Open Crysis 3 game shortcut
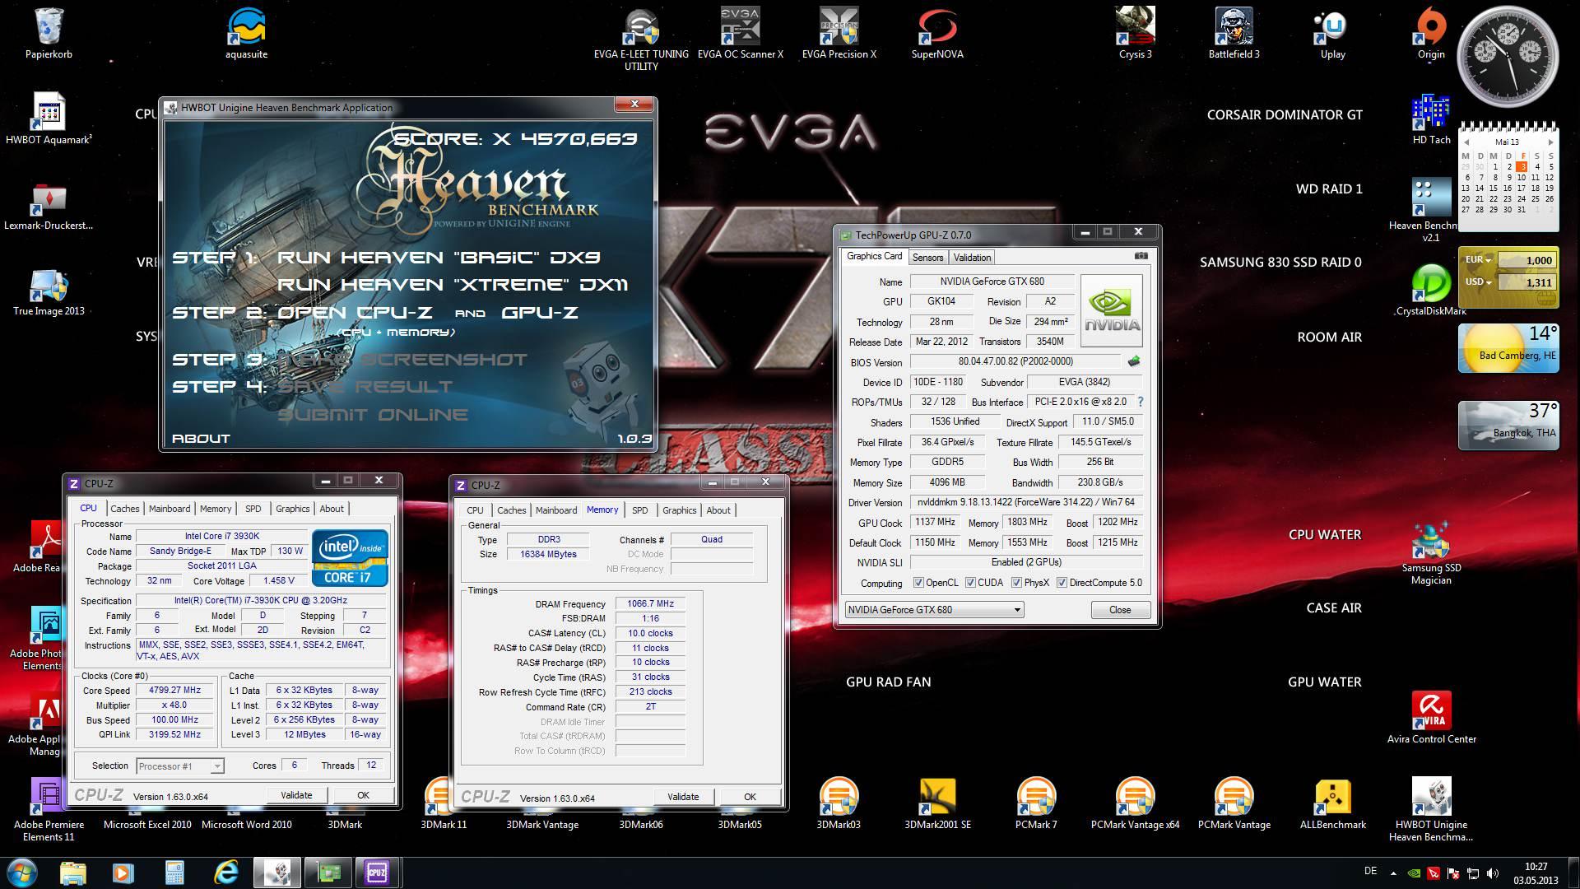1580x889 pixels. pyautogui.click(x=1135, y=33)
